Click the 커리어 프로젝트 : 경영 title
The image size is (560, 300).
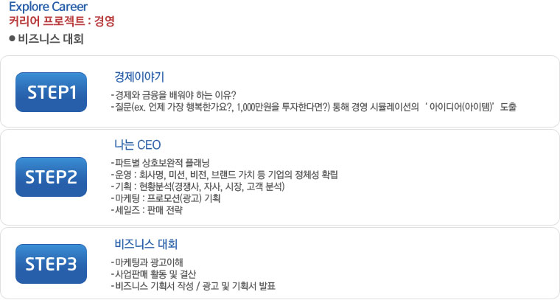coord(61,21)
